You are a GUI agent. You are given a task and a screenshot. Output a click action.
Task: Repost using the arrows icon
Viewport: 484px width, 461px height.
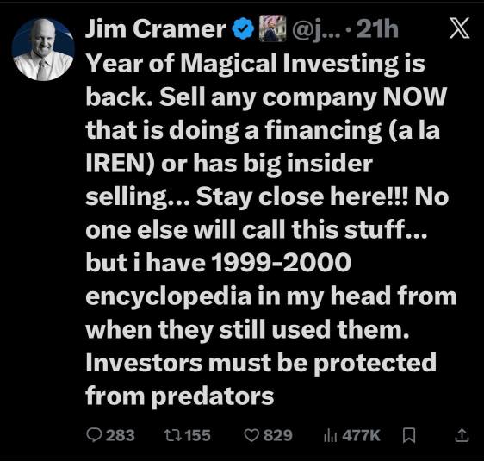click(173, 435)
